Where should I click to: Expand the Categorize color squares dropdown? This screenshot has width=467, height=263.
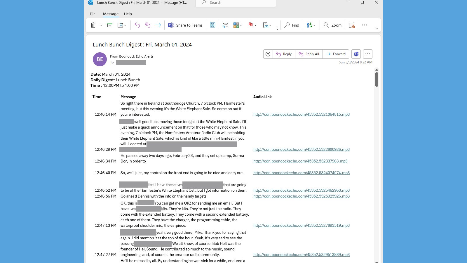pyautogui.click(x=241, y=25)
